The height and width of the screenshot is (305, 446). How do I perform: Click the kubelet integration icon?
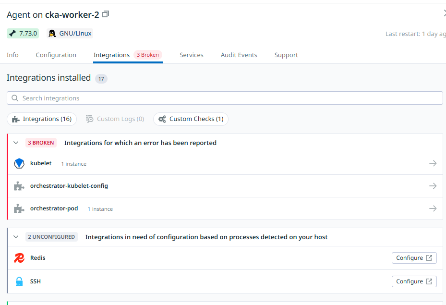click(19, 163)
